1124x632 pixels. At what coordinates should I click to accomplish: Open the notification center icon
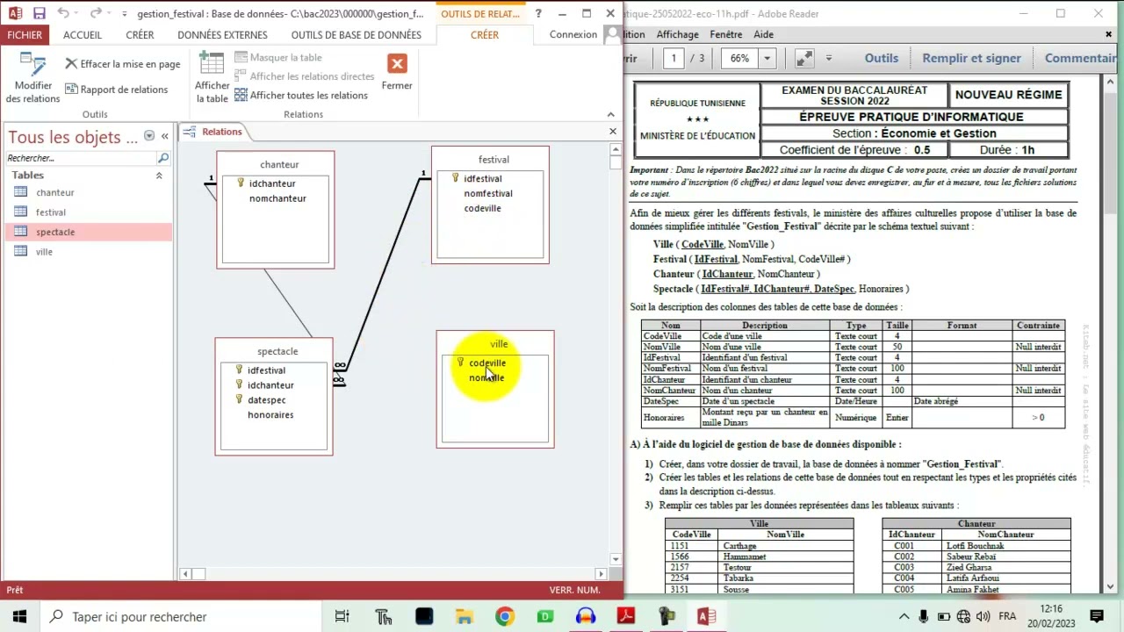click(x=1096, y=617)
